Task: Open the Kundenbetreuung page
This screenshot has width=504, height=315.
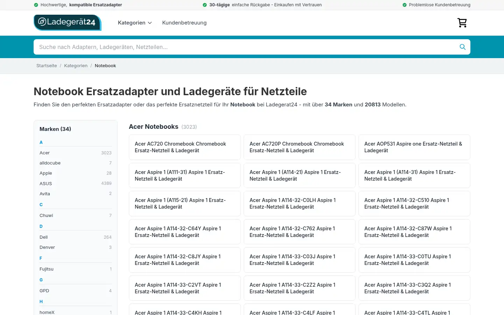Action: coord(184,23)
